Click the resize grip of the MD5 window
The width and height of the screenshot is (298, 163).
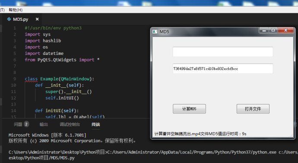click(292, 135)
